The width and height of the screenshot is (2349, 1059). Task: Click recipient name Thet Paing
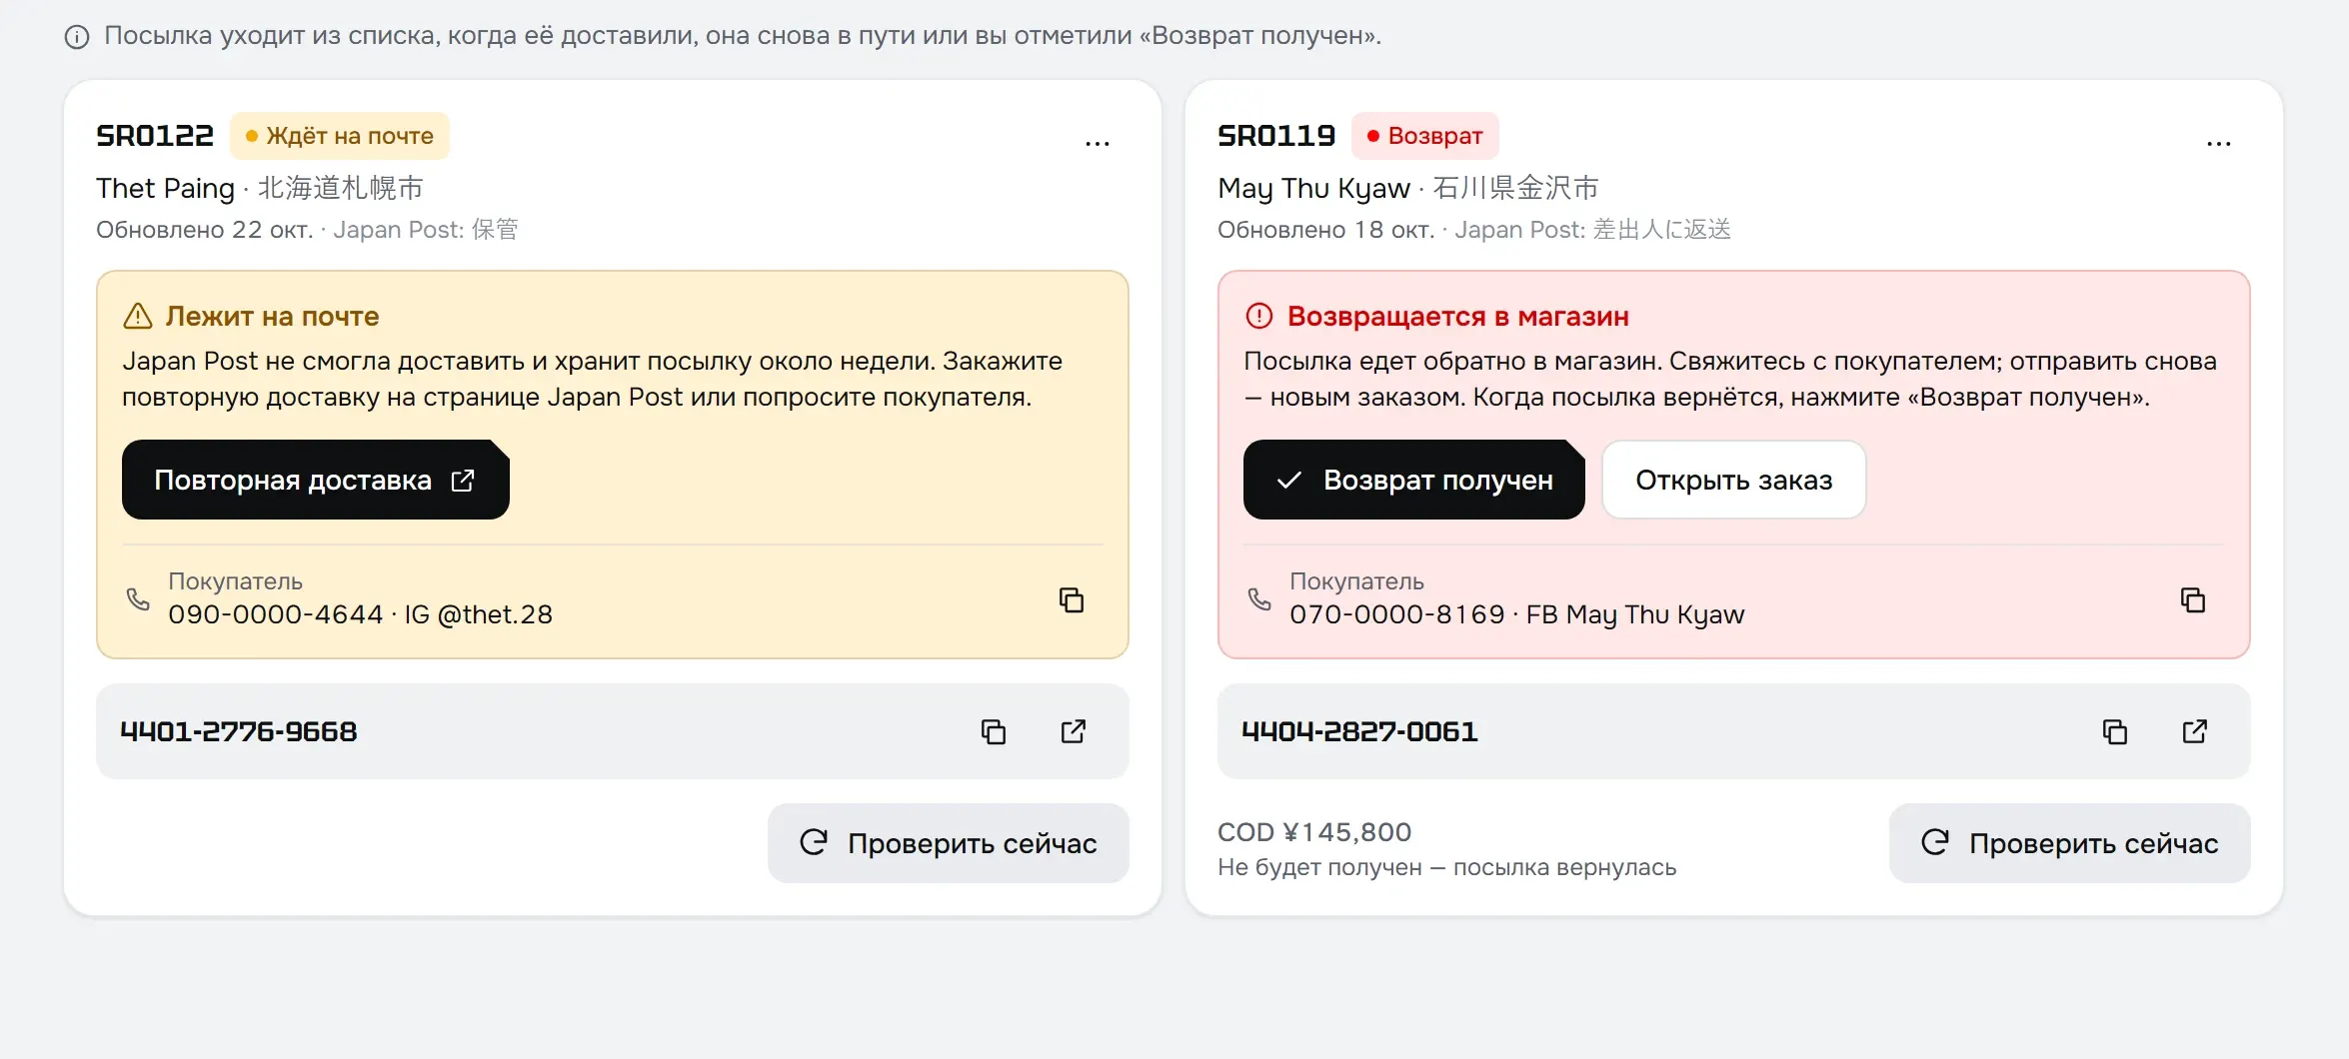point(165,188)
